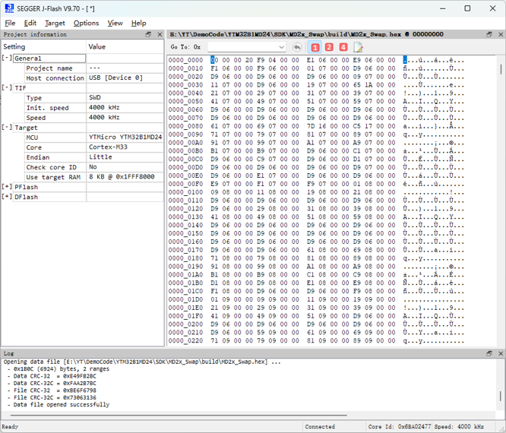Click hex address 0000_0000 row label

pyautogui.click(x=185, y=60)
